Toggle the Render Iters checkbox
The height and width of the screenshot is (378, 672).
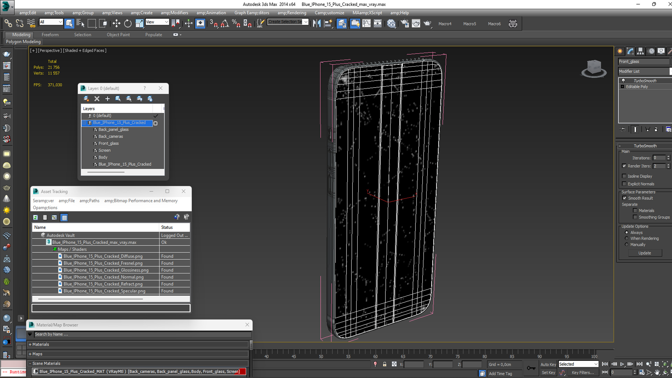click(x=624, y=166)
